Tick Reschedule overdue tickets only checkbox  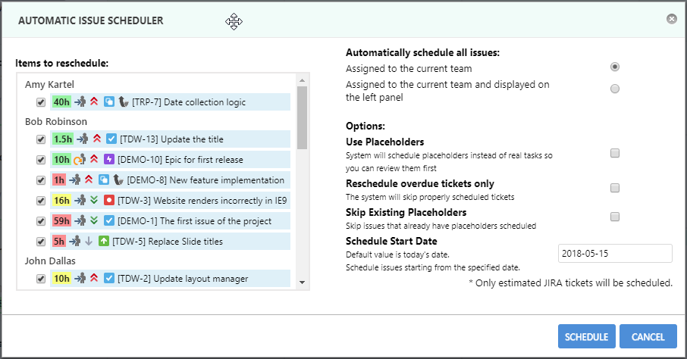click(615, 188)
